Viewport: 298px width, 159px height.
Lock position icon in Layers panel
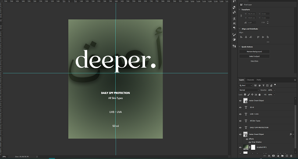252,94
